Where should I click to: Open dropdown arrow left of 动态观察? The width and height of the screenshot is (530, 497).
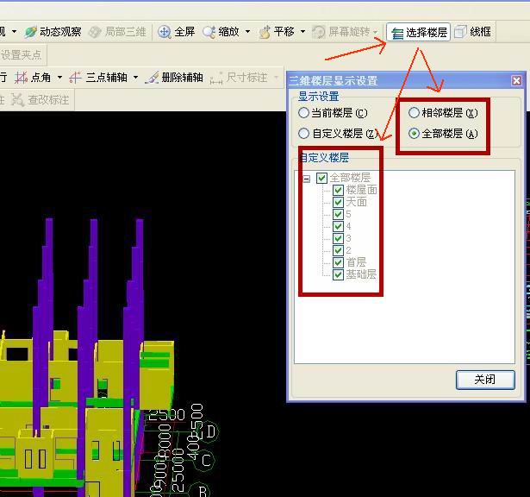click(x=14, y=32)
